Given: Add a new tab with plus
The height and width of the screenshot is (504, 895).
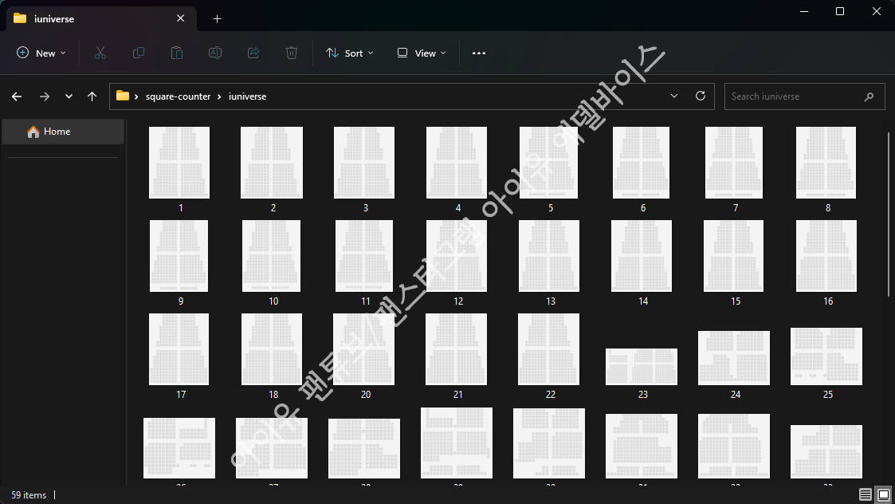Looking at the screenshot, I should click(x=217, y=19).
